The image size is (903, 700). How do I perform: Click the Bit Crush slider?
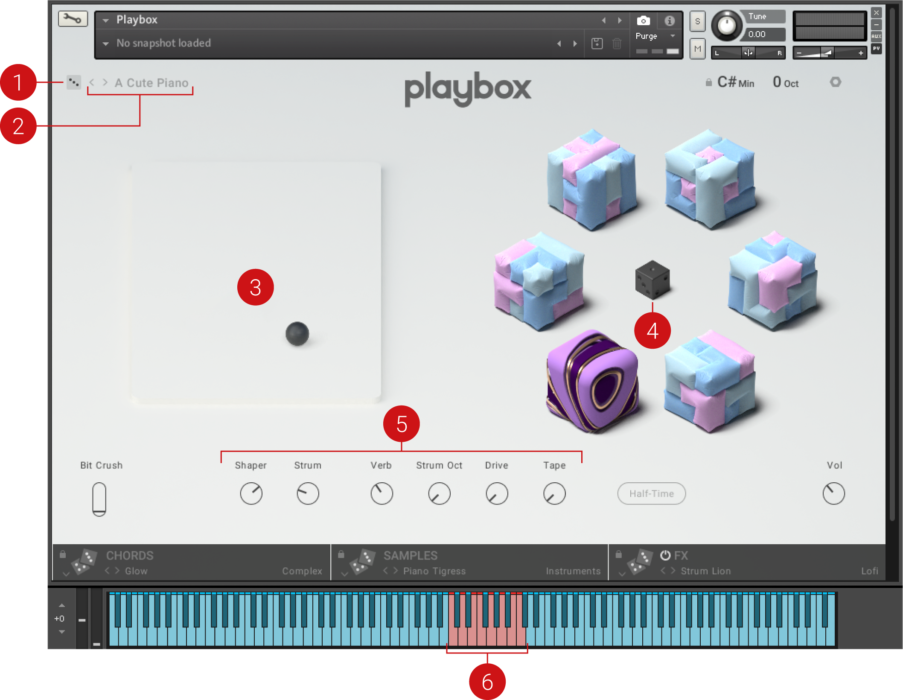(99, 499)
